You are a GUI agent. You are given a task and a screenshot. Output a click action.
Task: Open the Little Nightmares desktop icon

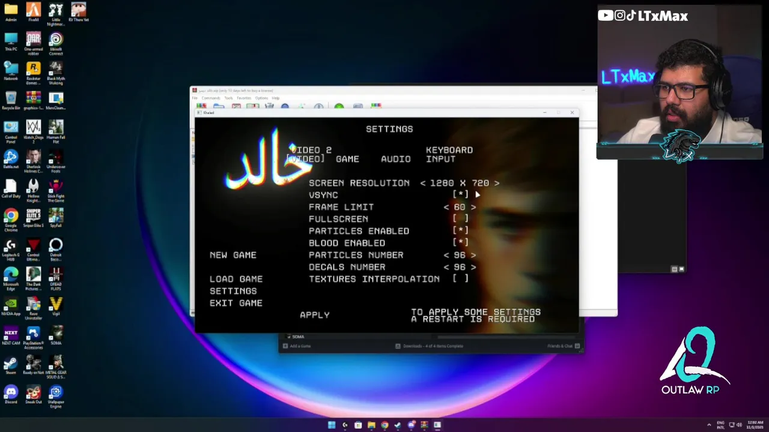click(56, 12)
